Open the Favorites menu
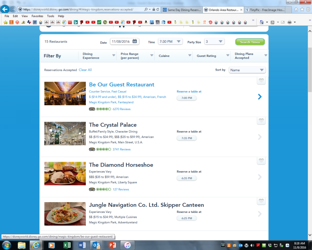This screenshot has height=250, width=312. 37,16
